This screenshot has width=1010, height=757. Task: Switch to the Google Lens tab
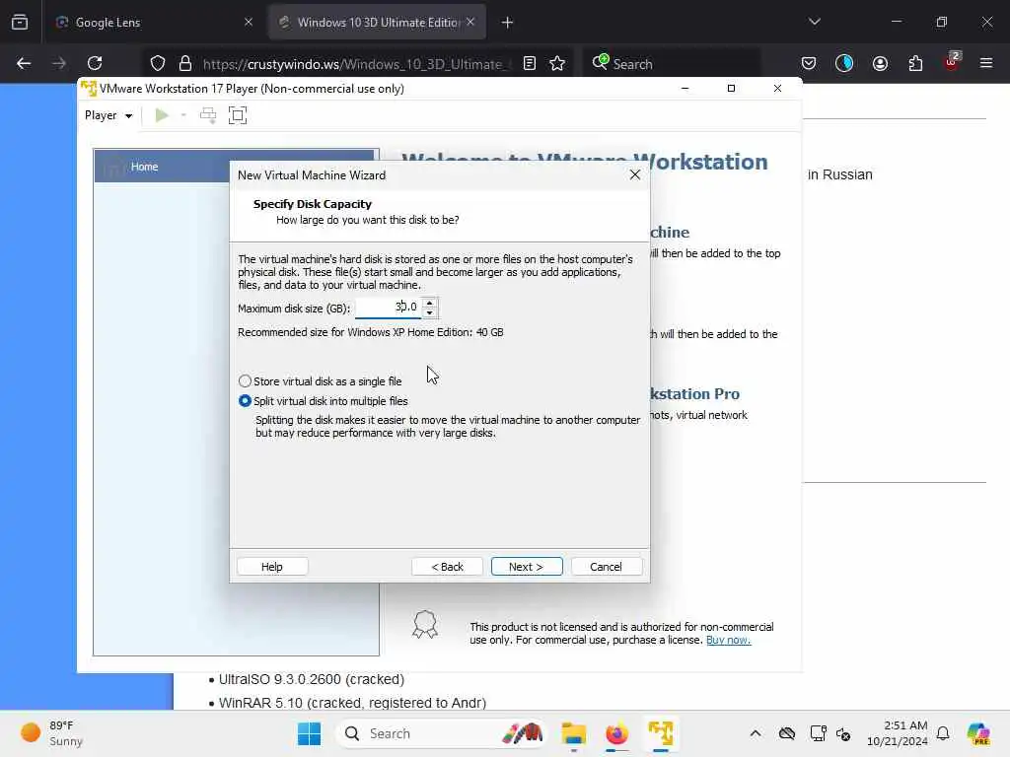153,23
